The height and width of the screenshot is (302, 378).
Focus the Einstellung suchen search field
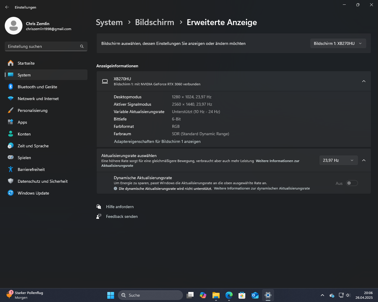coord(46,46)
